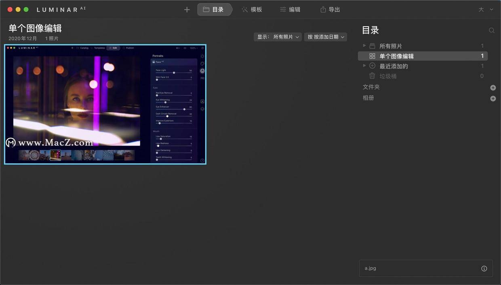This screenshot has width=501, height=285.
Task: Click the 所有照片 stack icon
Action: (x=372, y=46)
